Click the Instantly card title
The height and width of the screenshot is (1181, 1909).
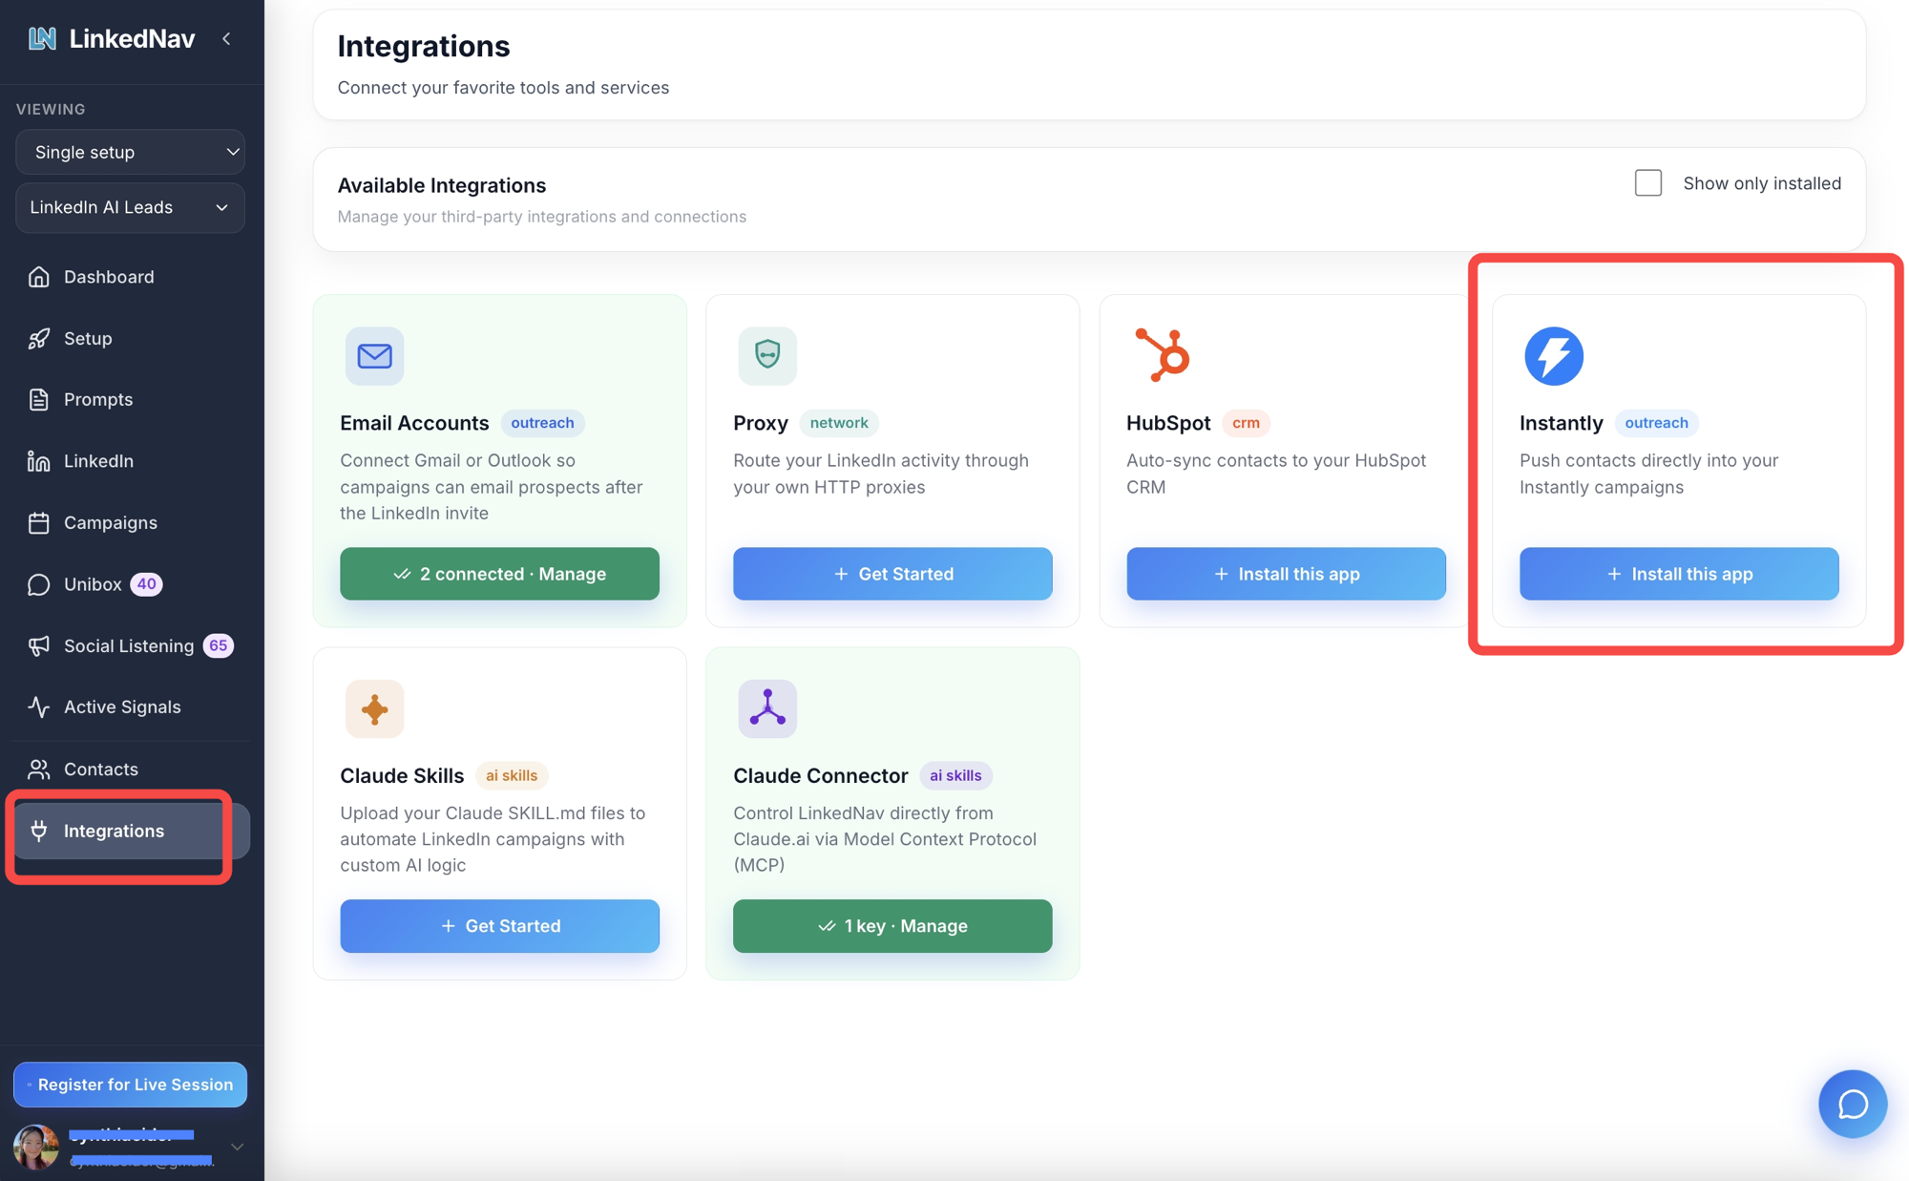(x=1561, y=423)
